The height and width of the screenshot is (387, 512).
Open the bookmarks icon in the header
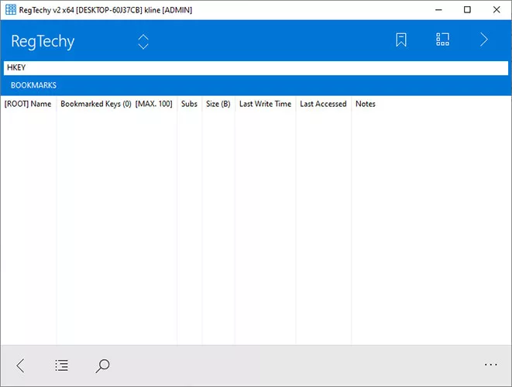(x=401, y=39)
